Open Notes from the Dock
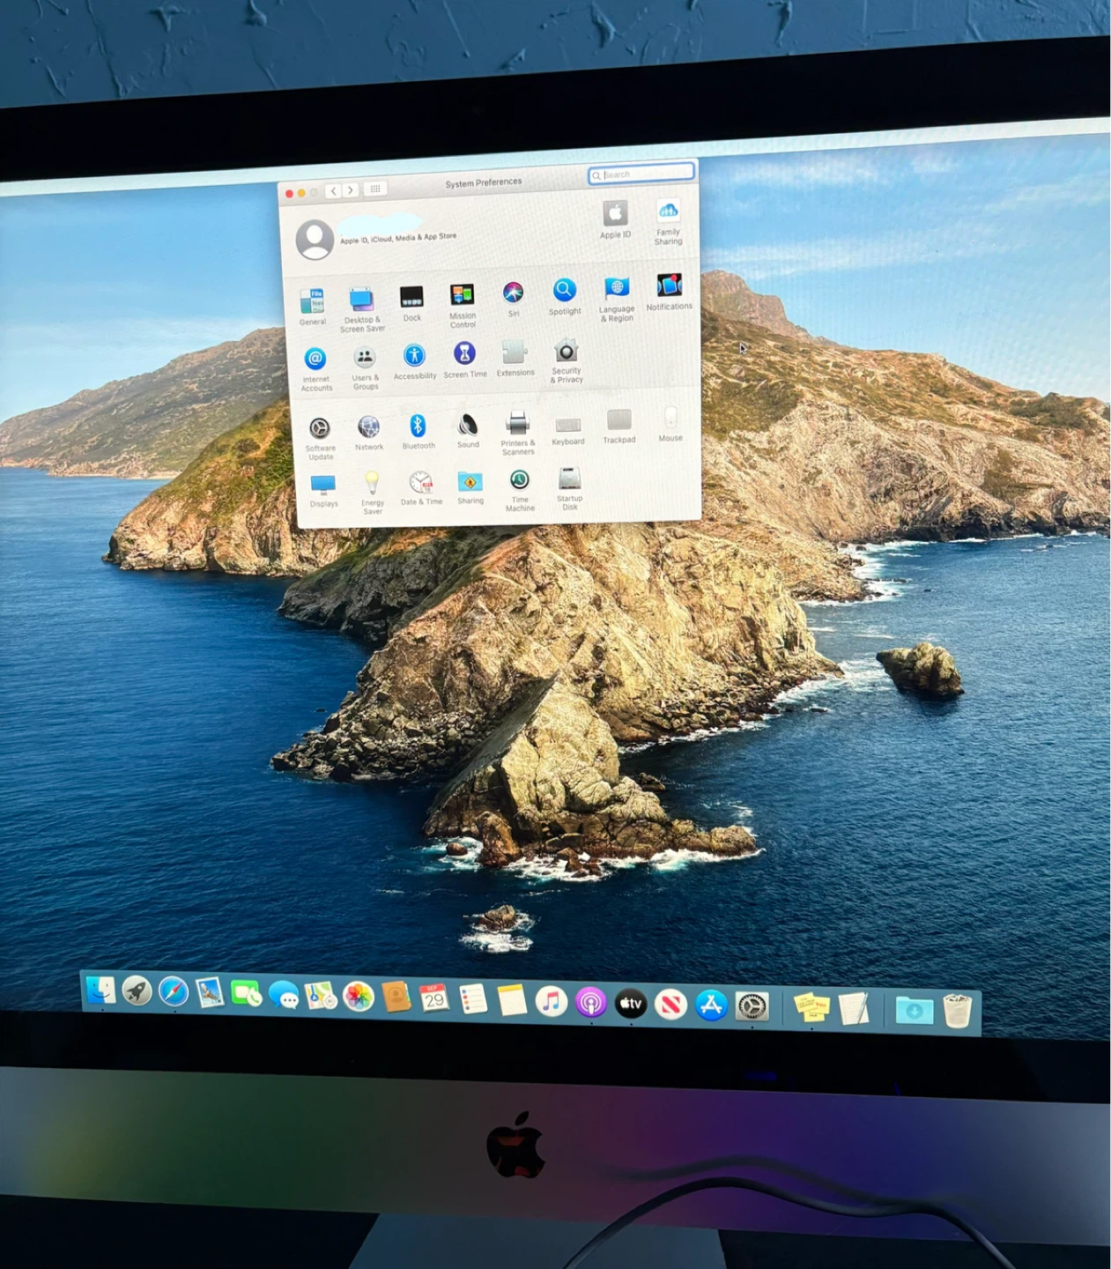The width and height of the screenshot is (1111, 1269). click(x=512, y=1000)
